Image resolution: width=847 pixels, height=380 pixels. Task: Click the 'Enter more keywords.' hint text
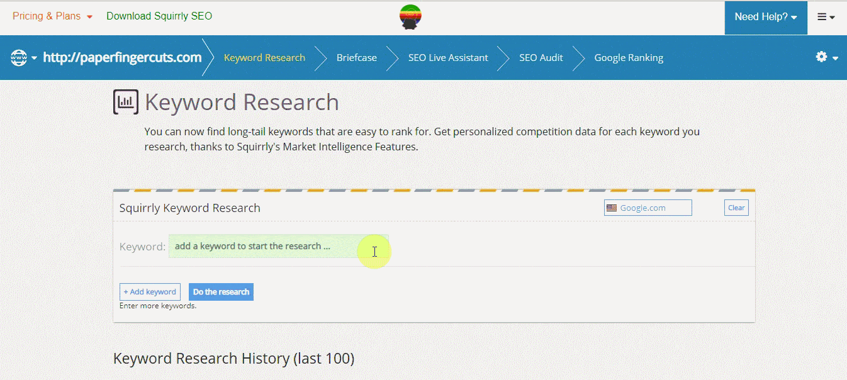pos(158,306)
